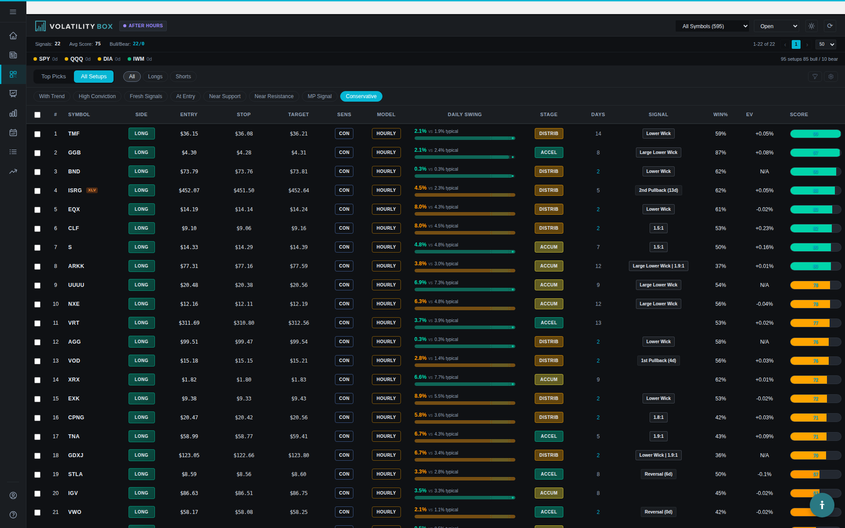Sort by the ENTRY column header

coord(189,114)
